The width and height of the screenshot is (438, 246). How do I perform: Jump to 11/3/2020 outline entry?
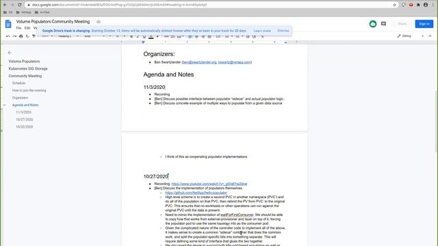coord(23,112)
